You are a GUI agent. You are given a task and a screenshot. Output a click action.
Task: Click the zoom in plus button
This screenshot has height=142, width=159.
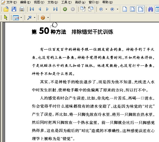click(x=112, y=9)
